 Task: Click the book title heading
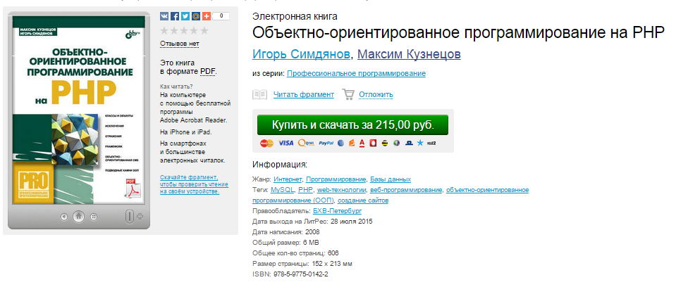pyautogui.click(x=459, y=33)
